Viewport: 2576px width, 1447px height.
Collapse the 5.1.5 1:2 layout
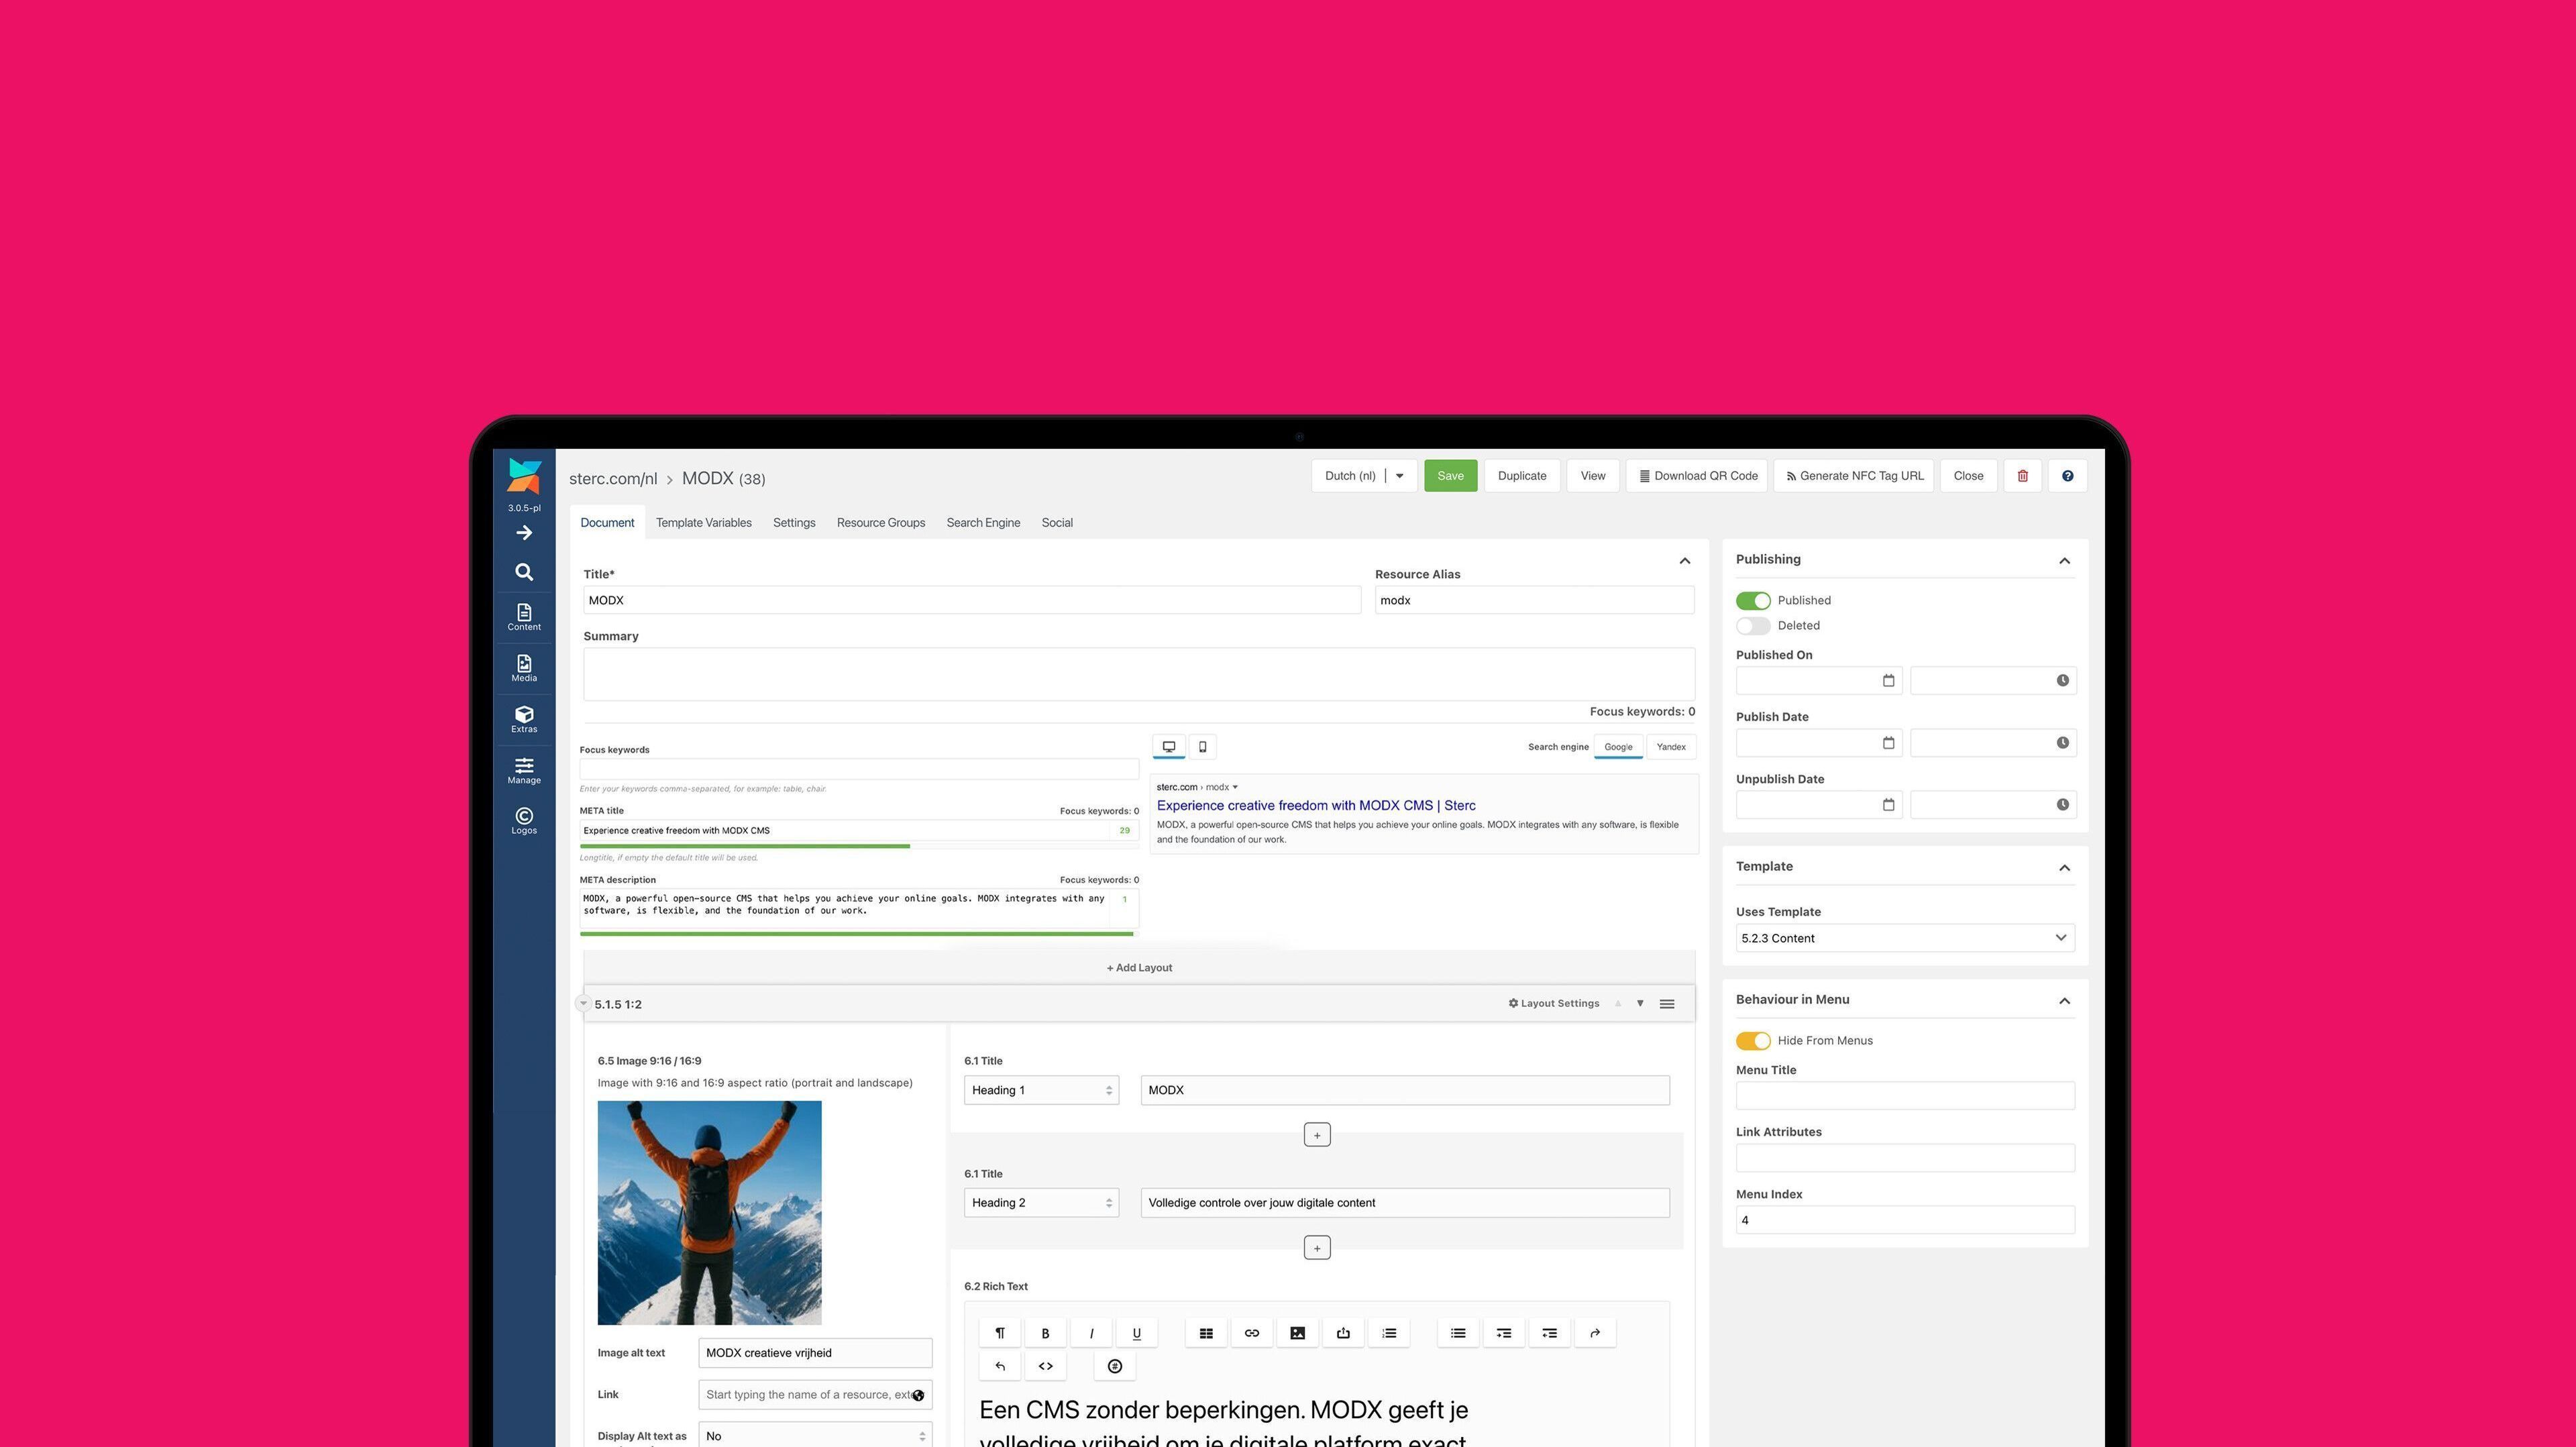[x=583, y=1003]
